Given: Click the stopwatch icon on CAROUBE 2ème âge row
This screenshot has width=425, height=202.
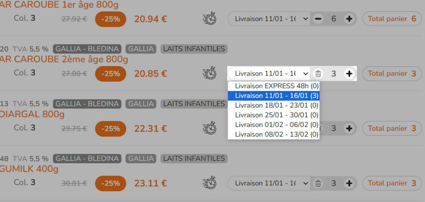Looking at the screenshot, I should click(x=210, y=73).
